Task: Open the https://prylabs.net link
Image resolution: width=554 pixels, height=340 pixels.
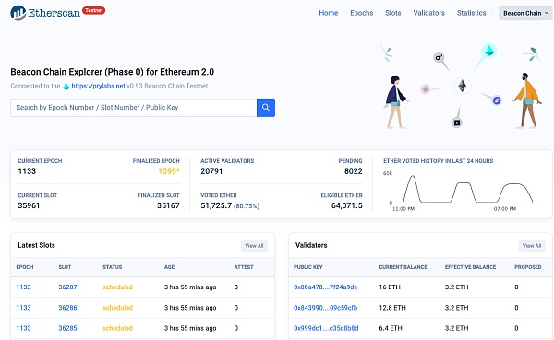Action: coord(98,86)
